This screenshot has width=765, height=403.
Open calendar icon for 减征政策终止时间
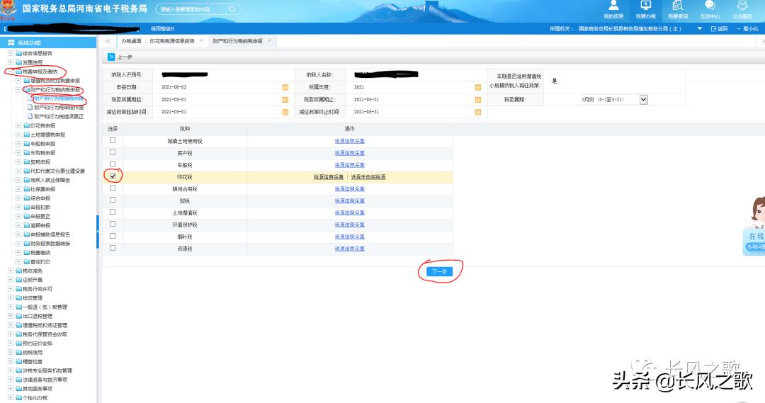pos(478,112)
